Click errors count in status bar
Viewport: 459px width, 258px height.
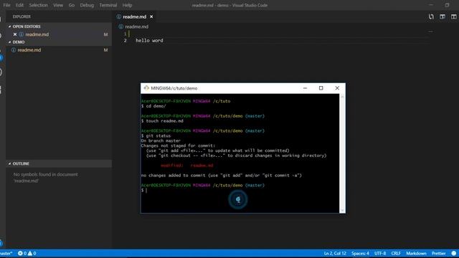22,253
